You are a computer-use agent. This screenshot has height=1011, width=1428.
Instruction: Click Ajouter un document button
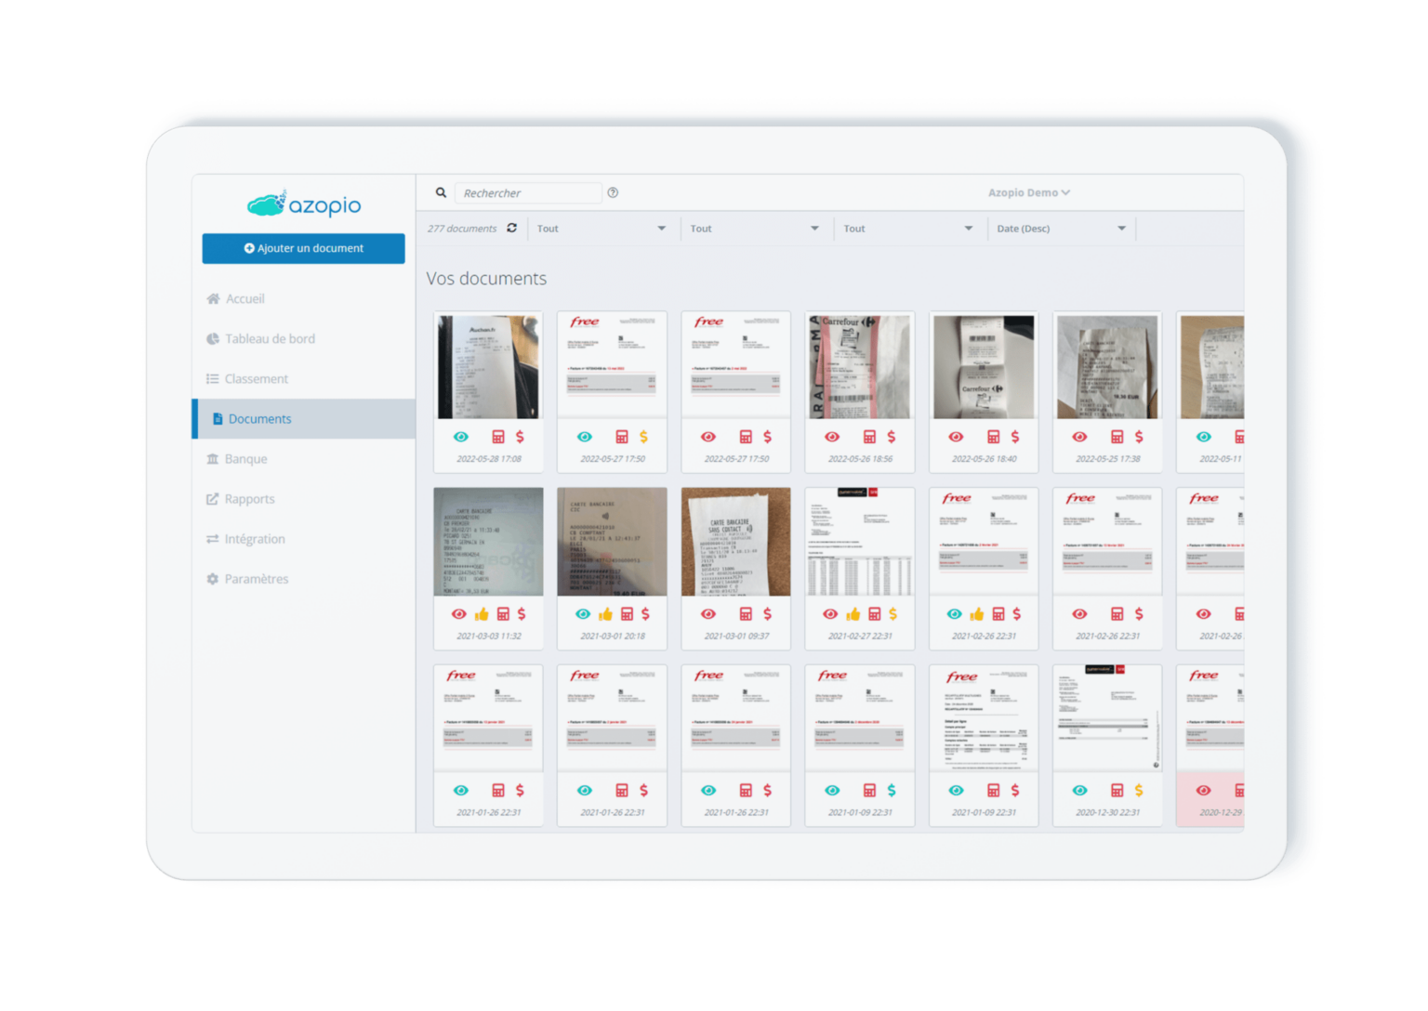pyautogui.click(x=303, y=248)
